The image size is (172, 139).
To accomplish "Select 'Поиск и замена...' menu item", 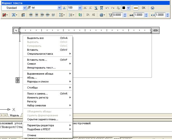I will tap(37, 93).
